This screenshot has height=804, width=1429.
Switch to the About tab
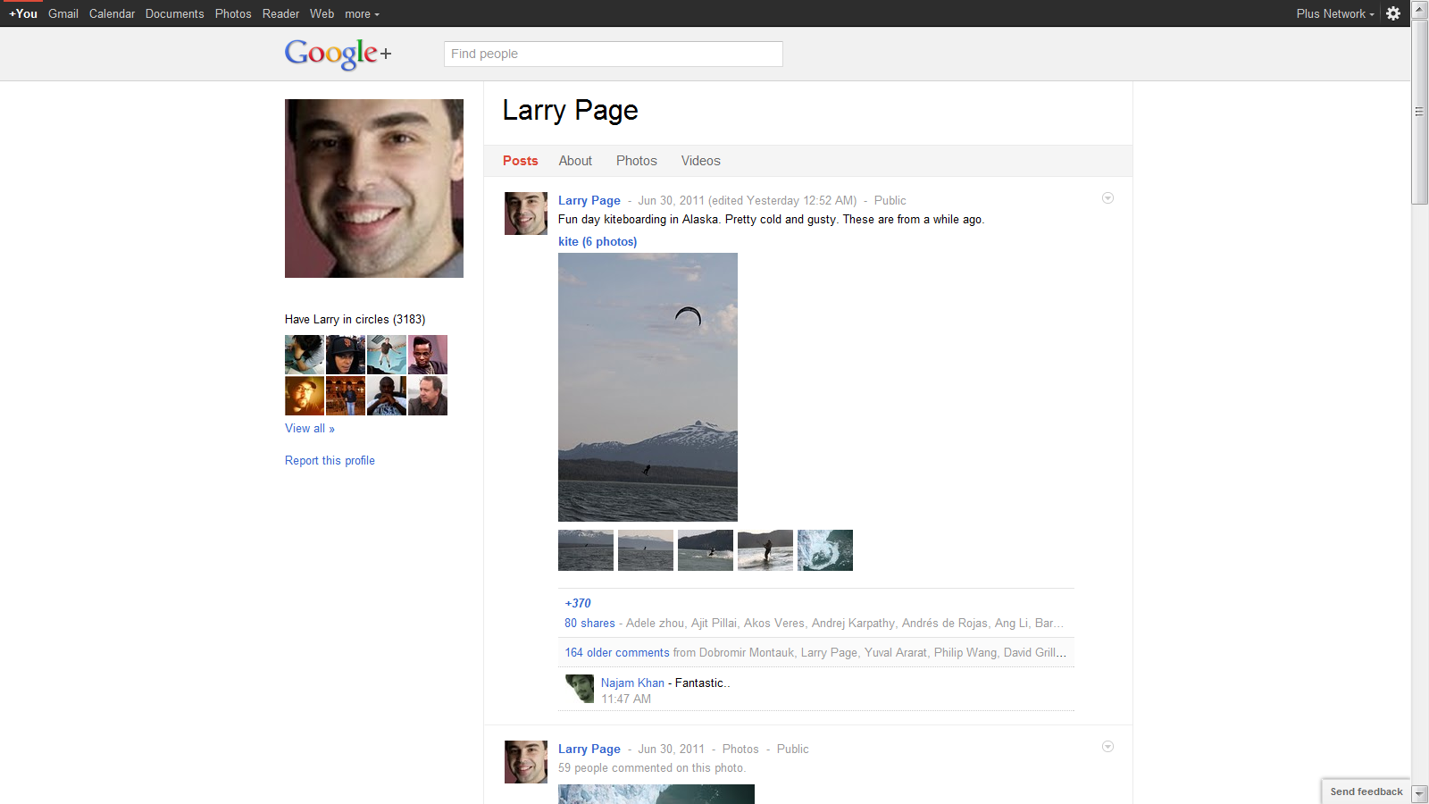[x=575, y=161]
